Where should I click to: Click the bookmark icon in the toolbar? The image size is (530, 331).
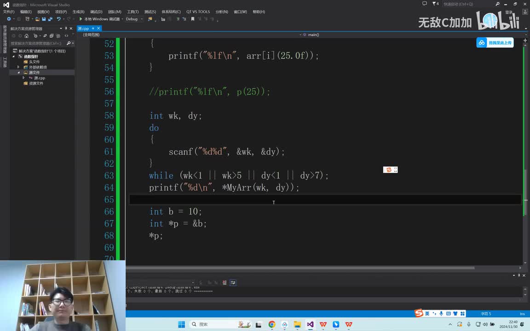(x=193, y=19)
